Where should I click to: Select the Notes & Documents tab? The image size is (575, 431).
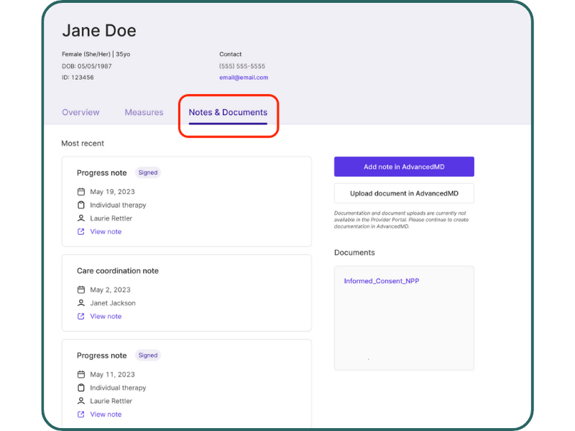tap(228, 112)
